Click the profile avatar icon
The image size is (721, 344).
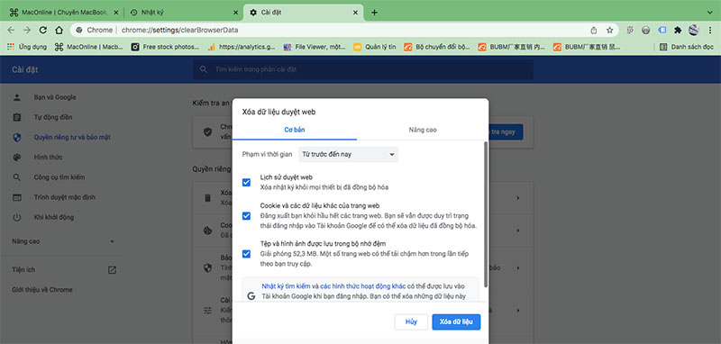coord(694,31)
